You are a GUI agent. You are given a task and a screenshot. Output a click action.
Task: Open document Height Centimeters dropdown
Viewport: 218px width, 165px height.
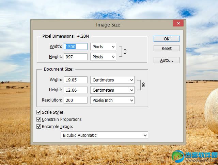[x=112, y=90]
